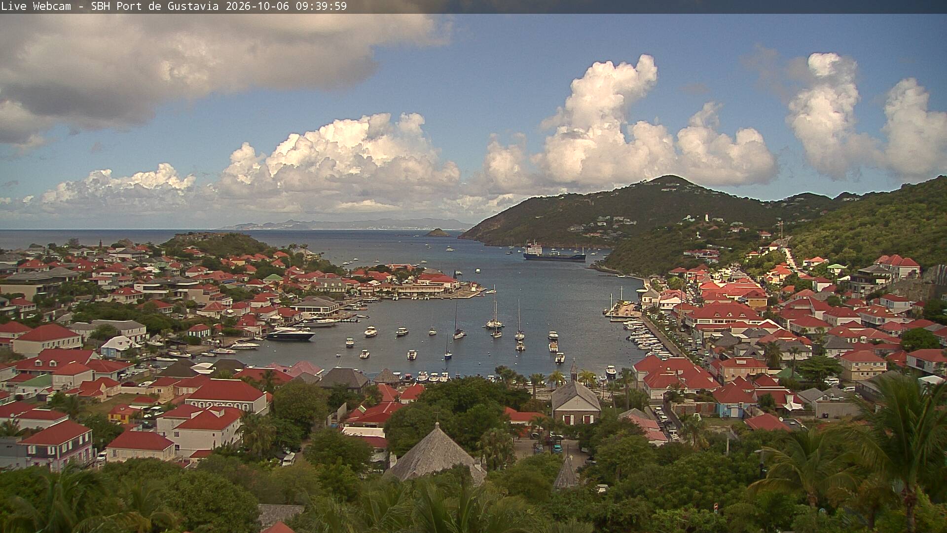Click the timestamp '2026-10-06 09:39:59'

287,6
